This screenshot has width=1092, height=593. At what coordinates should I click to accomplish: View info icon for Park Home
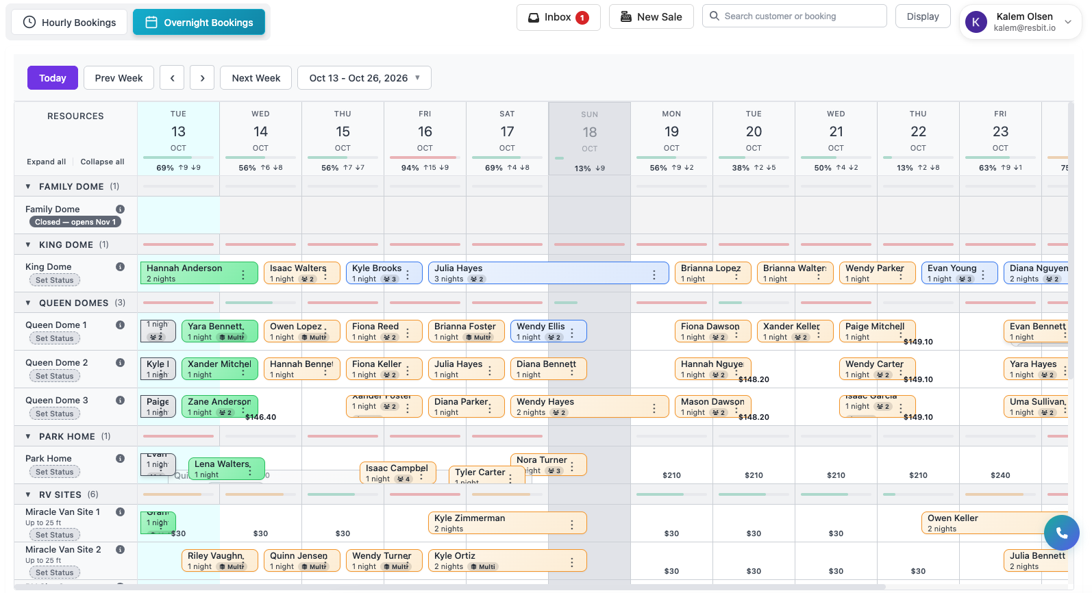pos(120,459)
